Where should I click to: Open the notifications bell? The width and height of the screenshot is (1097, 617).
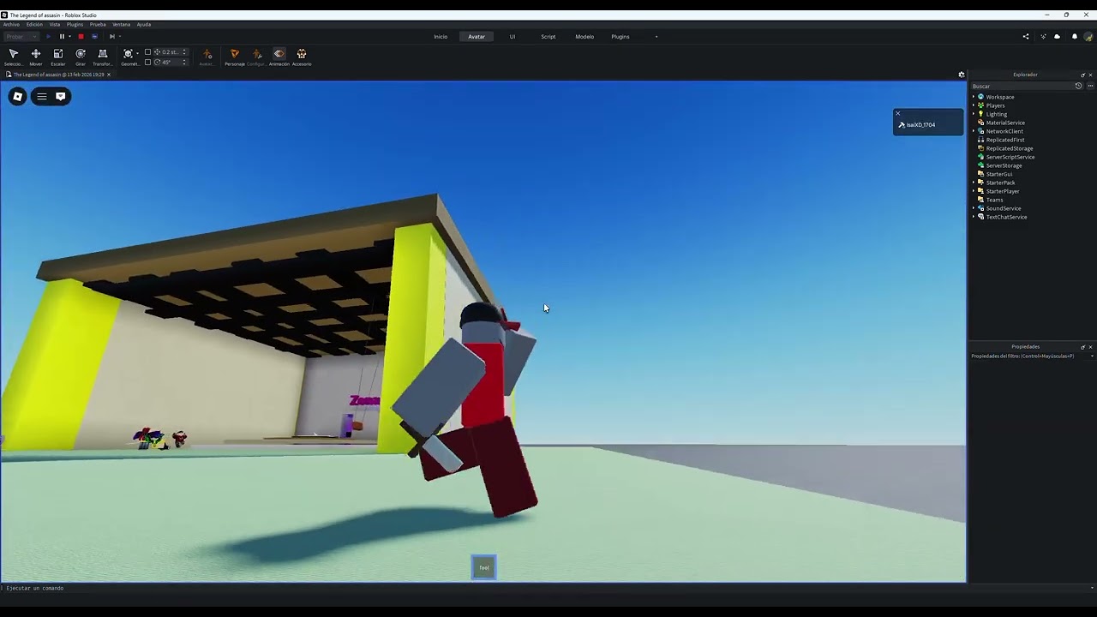coord(1075,36)
